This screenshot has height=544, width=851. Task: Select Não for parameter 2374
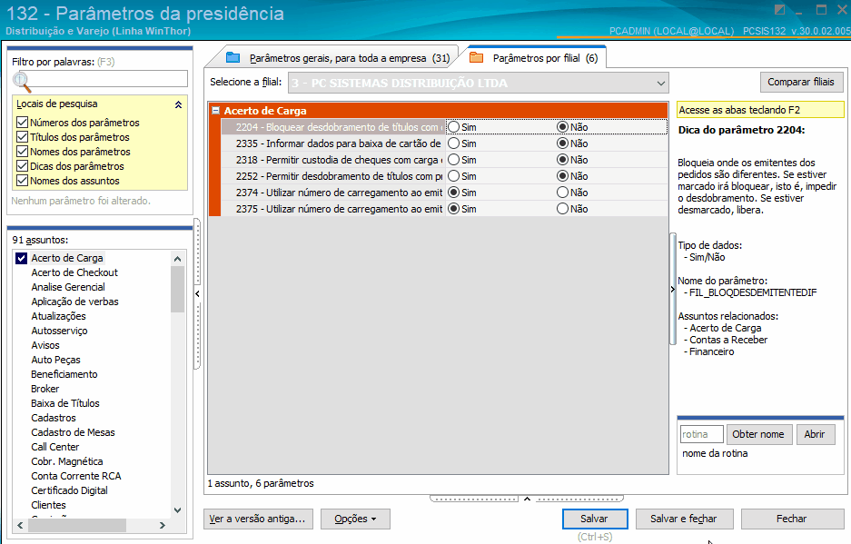pyautogui.click(x=563, y=193)
